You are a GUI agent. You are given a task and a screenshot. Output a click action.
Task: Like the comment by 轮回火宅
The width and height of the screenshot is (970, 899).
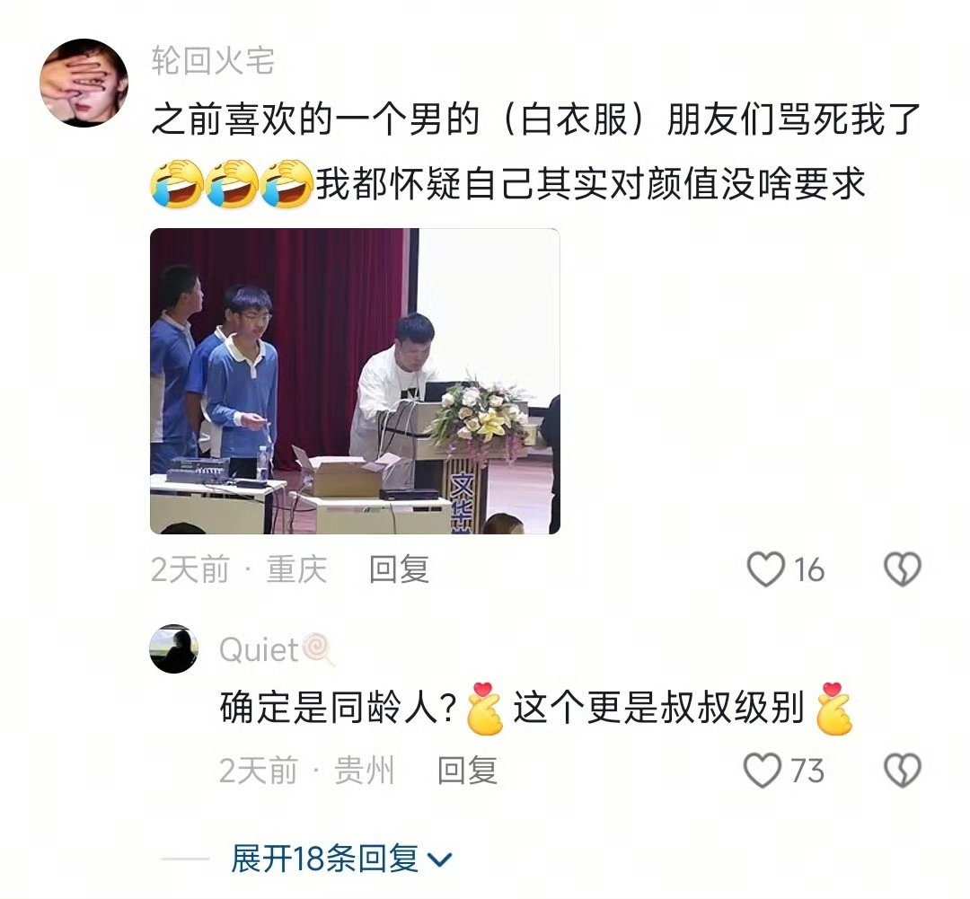tap(766, 569)
